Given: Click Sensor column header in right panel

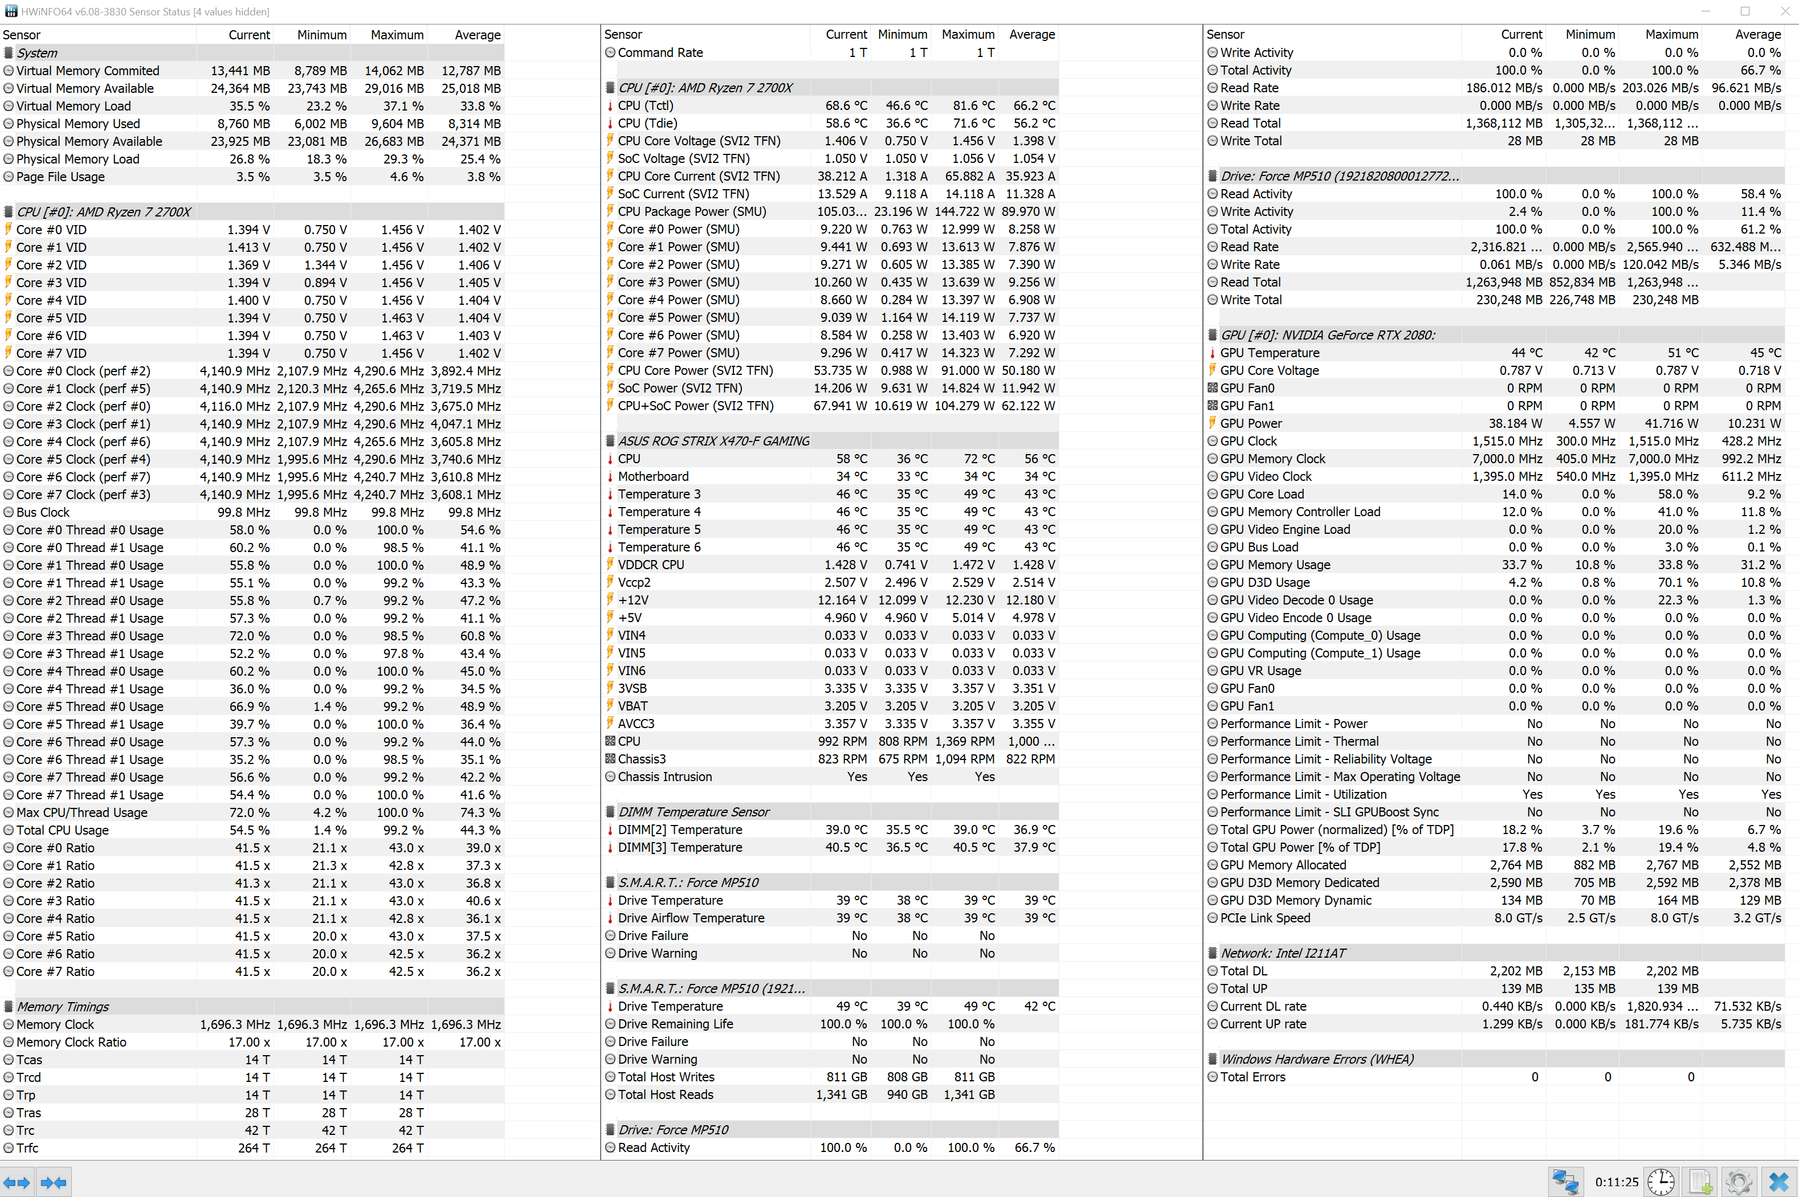Looking at the screenshot, I should pyautogui.click(x=1226, y=34).
